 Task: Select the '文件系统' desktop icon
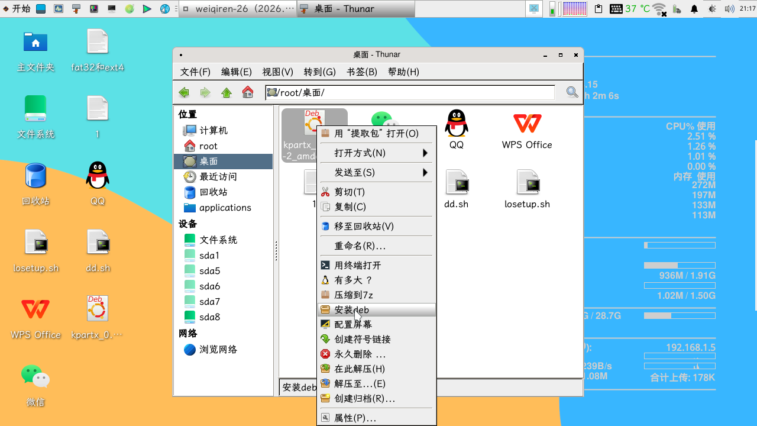(x=35, y=117)
